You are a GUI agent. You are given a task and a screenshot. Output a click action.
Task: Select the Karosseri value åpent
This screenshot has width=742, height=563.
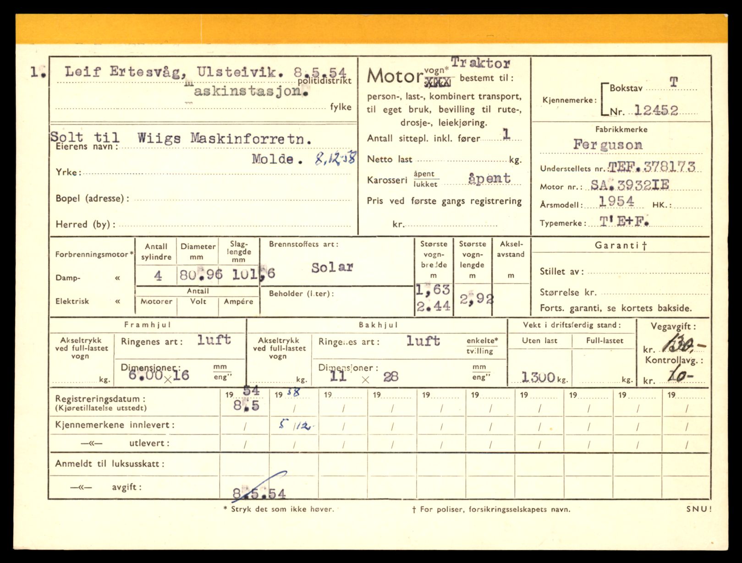[x=489, y=178]
